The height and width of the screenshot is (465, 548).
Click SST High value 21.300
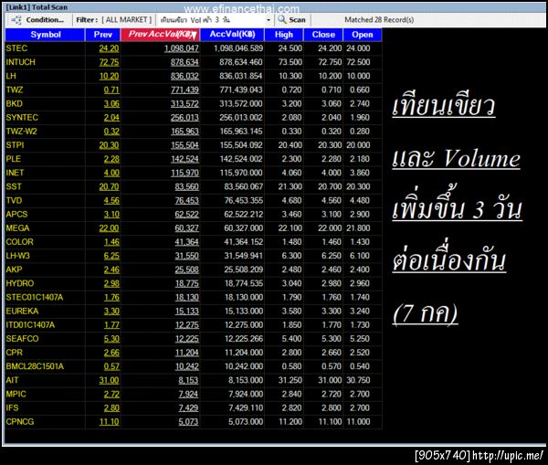[290, 186]
